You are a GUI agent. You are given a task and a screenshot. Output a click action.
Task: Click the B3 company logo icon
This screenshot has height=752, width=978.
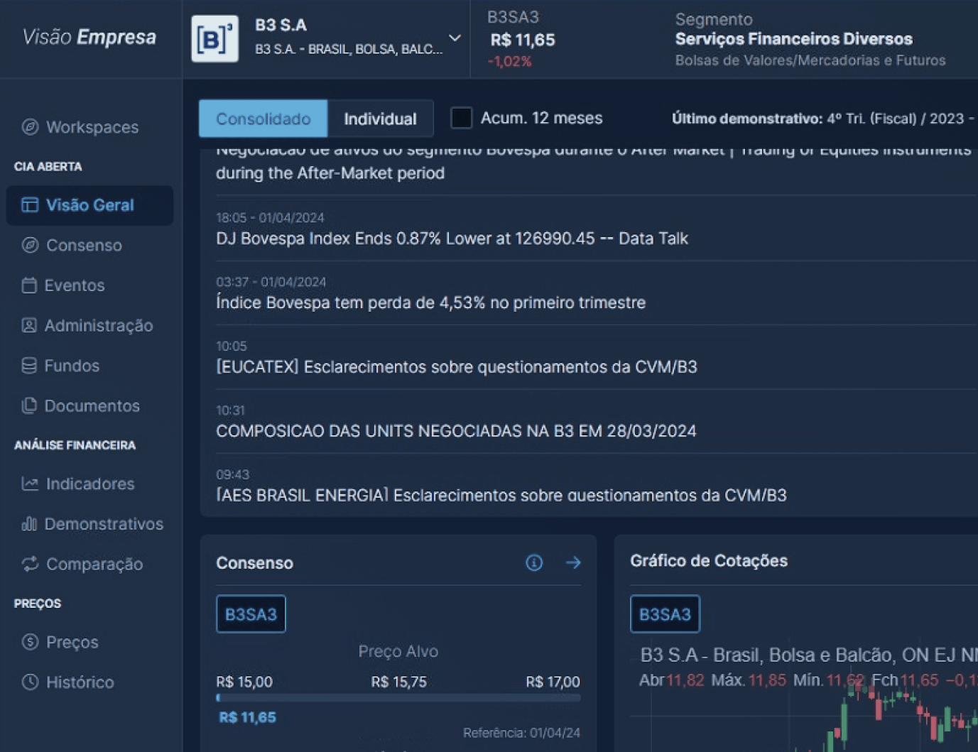click(214, 38)
